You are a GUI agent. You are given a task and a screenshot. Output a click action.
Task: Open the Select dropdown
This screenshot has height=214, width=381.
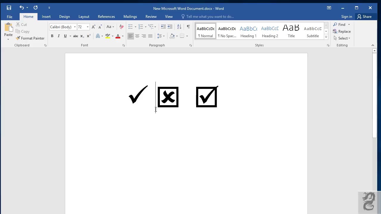pyautogui.click(x=342, y=38)
